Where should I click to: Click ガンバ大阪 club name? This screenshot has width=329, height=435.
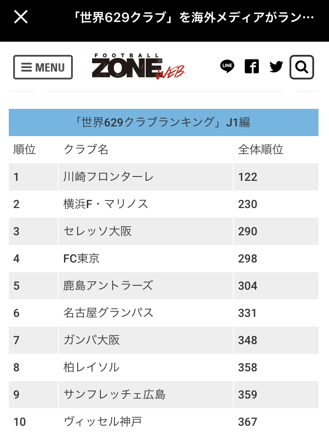coord(92,340)
